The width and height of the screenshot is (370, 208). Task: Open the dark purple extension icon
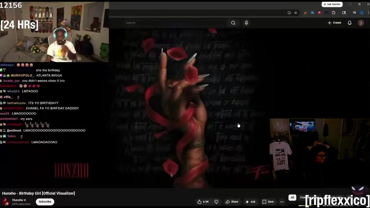click(326, 13)
